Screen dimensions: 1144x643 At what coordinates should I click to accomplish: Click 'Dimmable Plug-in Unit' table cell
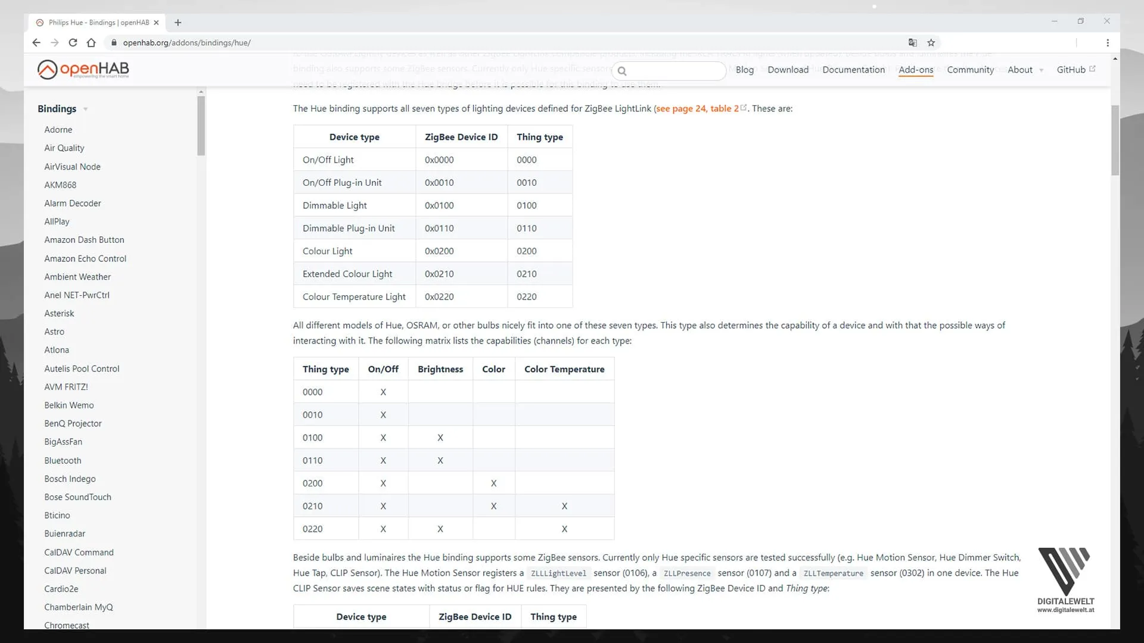pyautogui.click(x=354, y=229)
